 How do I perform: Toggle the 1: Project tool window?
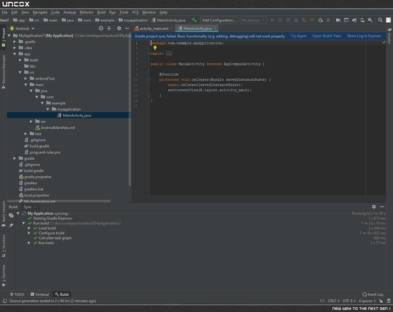coord(4,37)
